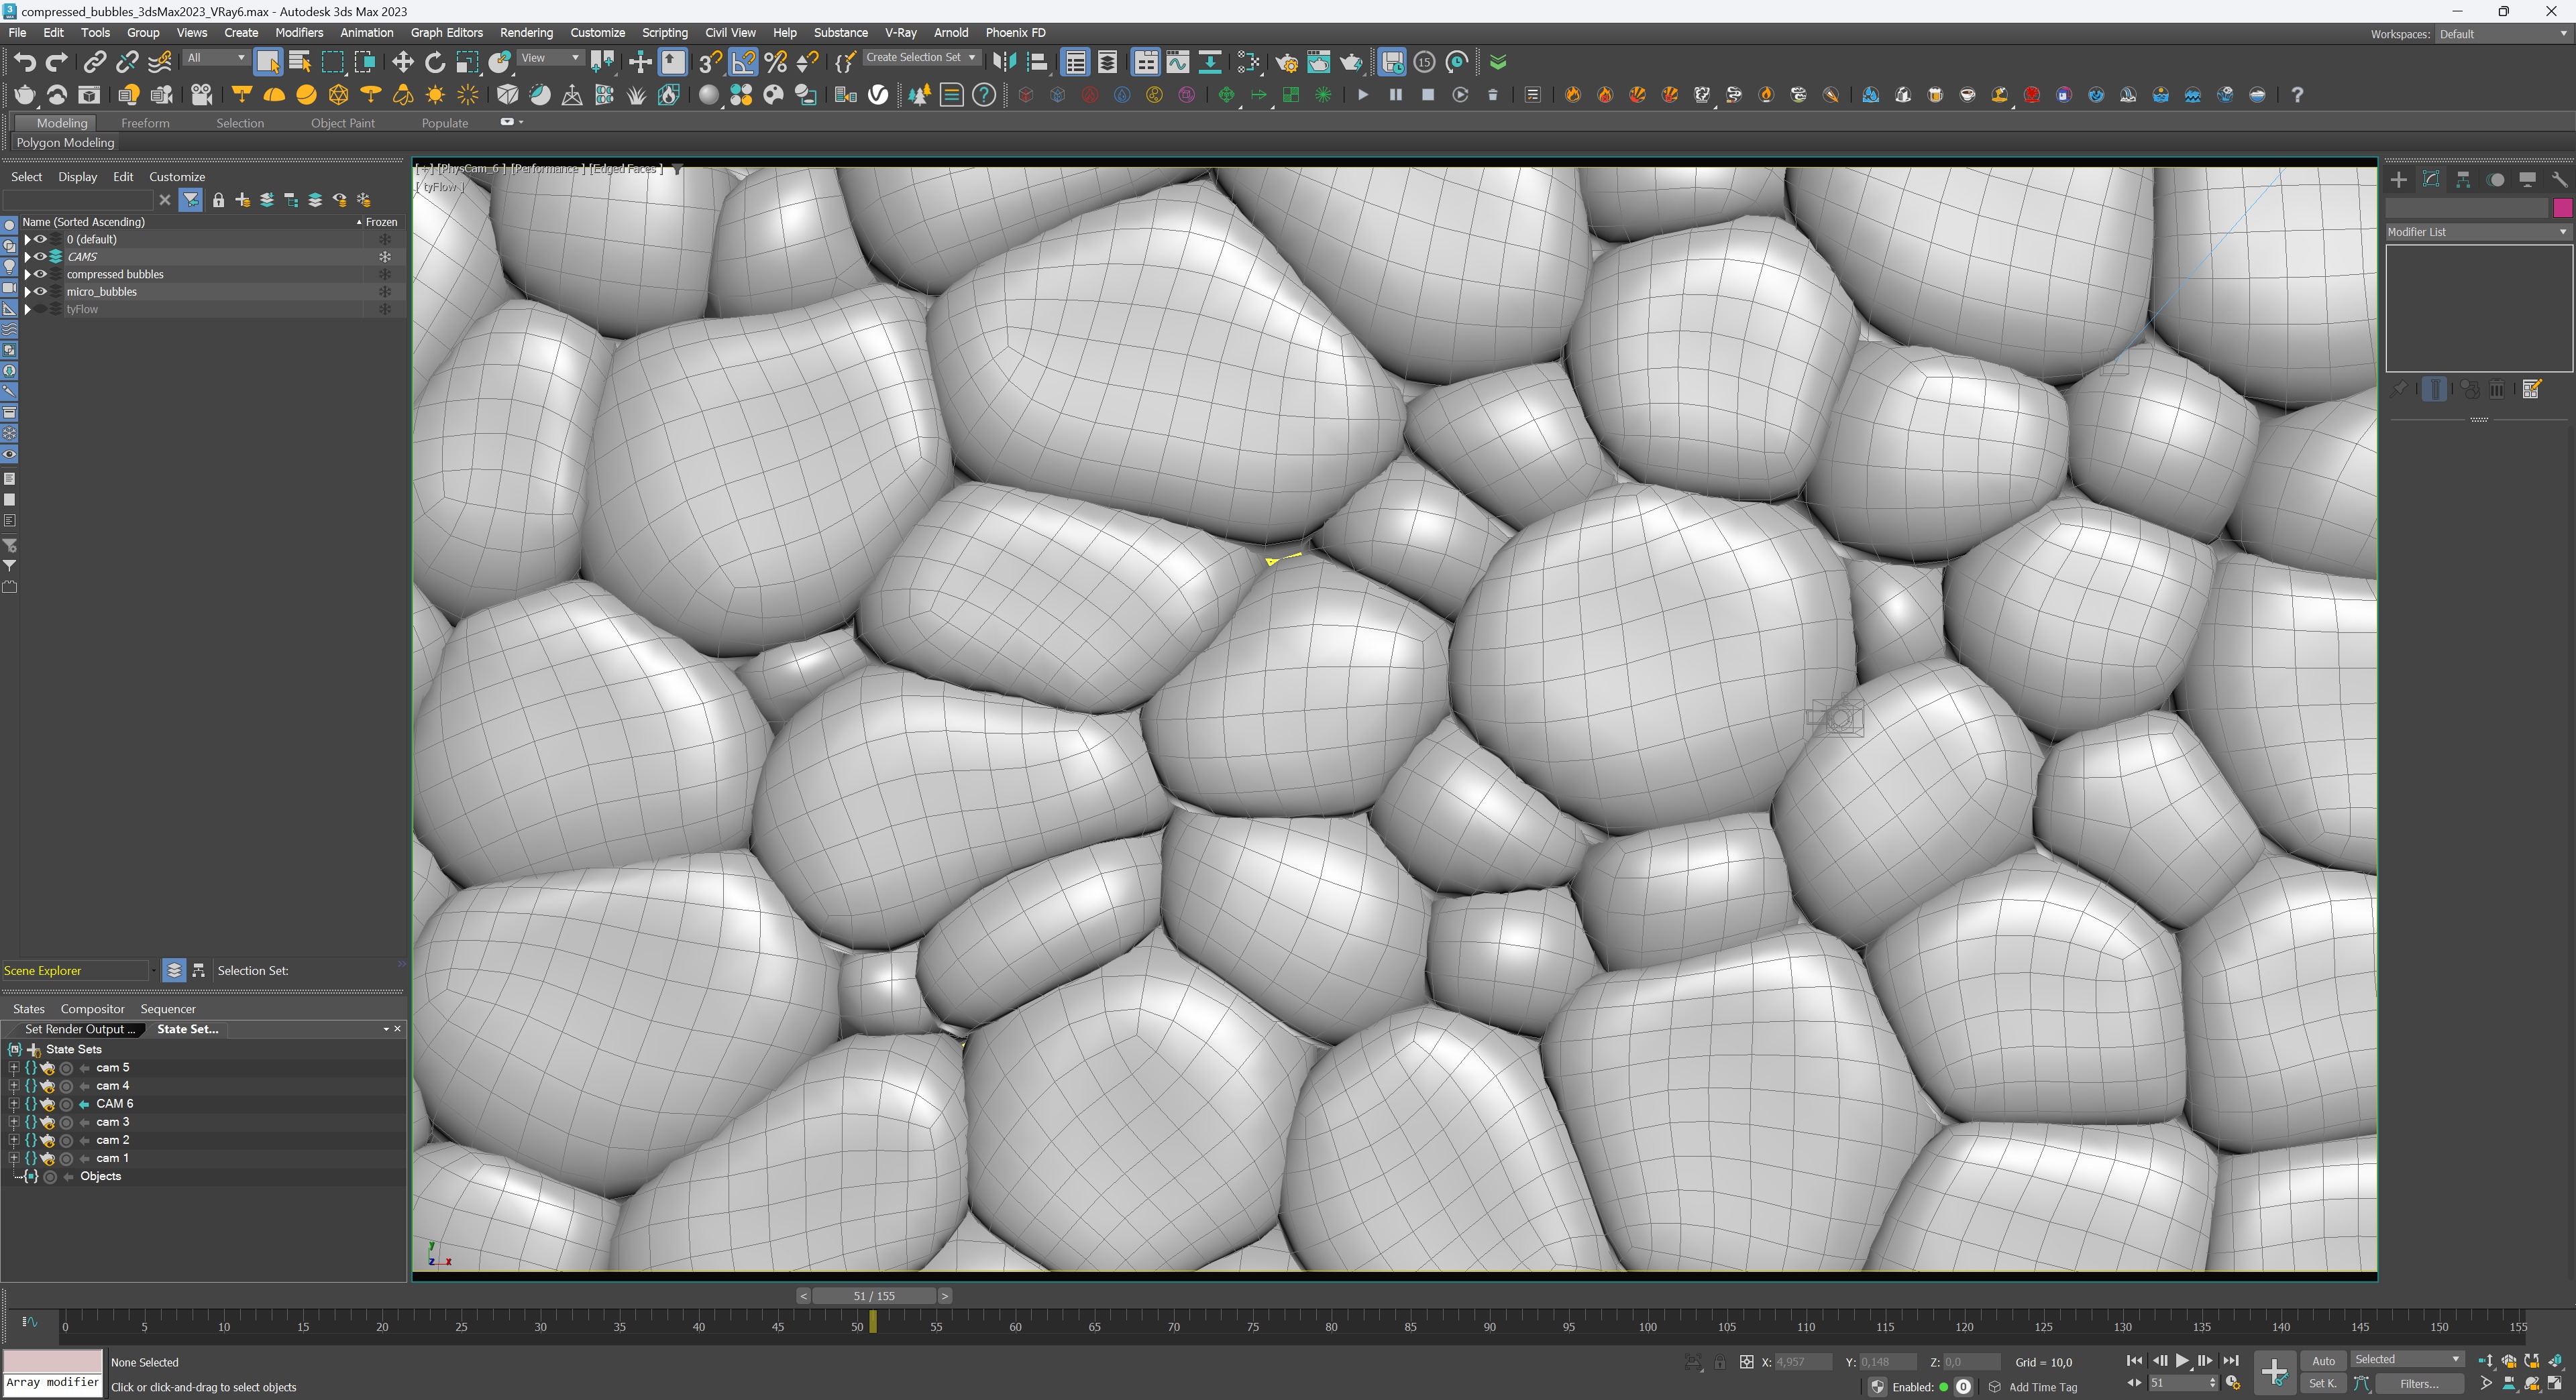Toggle Auto Key mode

2323,1360
